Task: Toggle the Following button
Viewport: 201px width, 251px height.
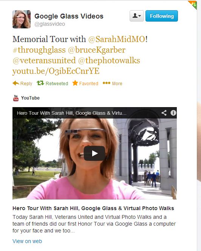Action: 162,16
